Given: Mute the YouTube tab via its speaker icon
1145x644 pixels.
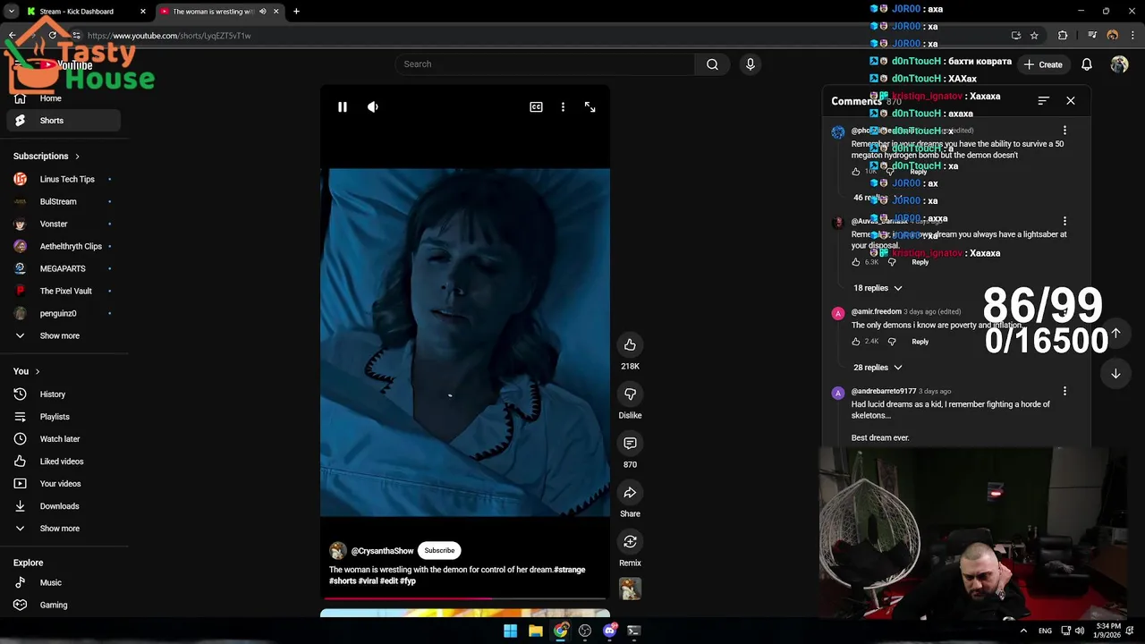Looking at the screenshot, I should 262,12.
